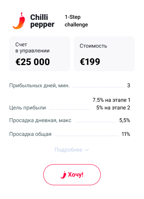
Task: Open the Подробнее details link
Action: pyautogui.click(x=69, y=150)
